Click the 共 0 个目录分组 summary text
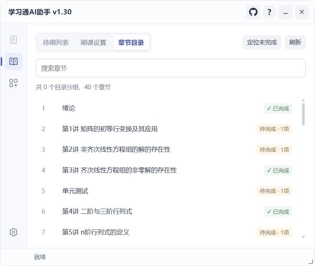 (73, 87)
